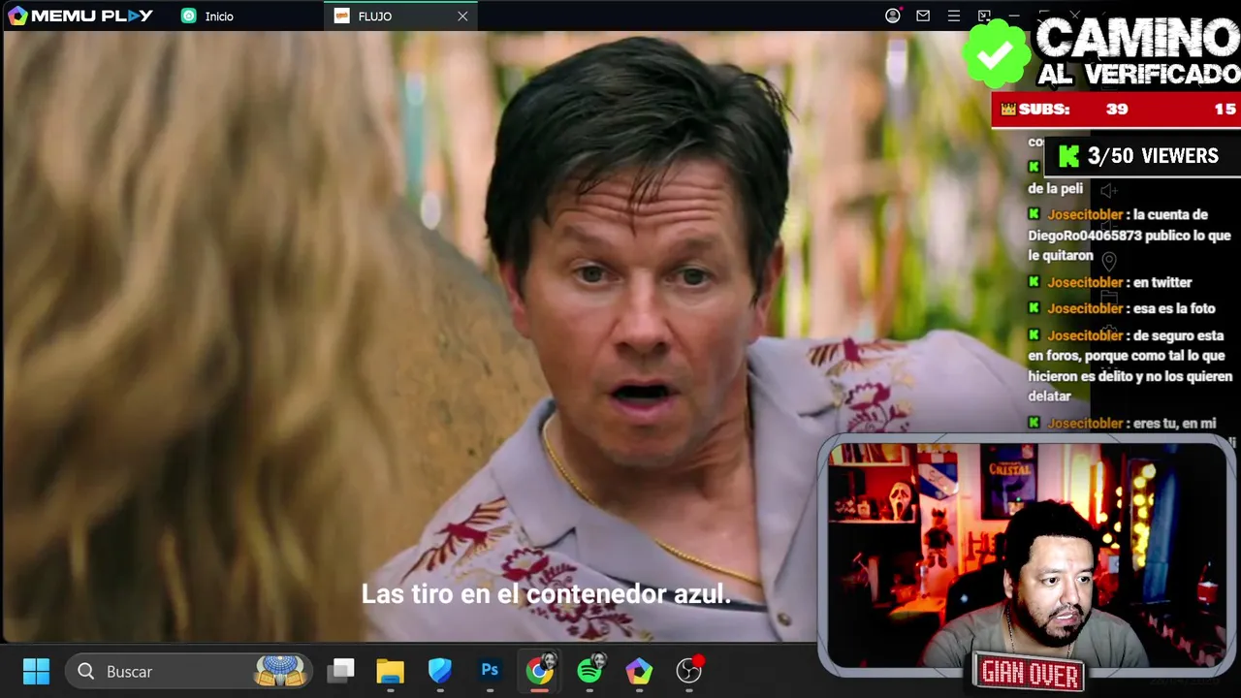This screenshot has height=698, width=1241.
Task: Select the FLUJO tab
Action: 400,16
